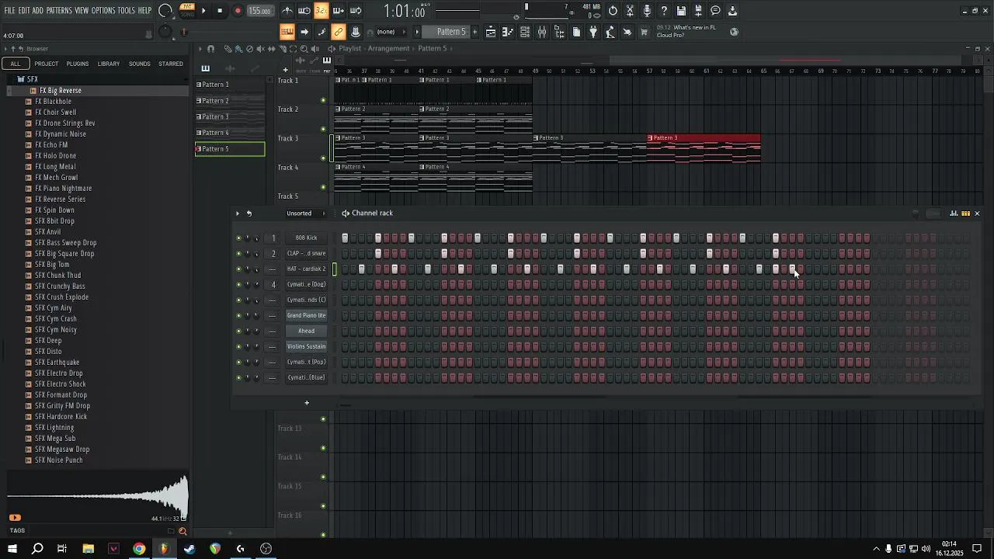The height and width of the screenshot is (559, 994).
Task: Toggle HAT cardiak 2 channel selector
Action: click(335, 269)
